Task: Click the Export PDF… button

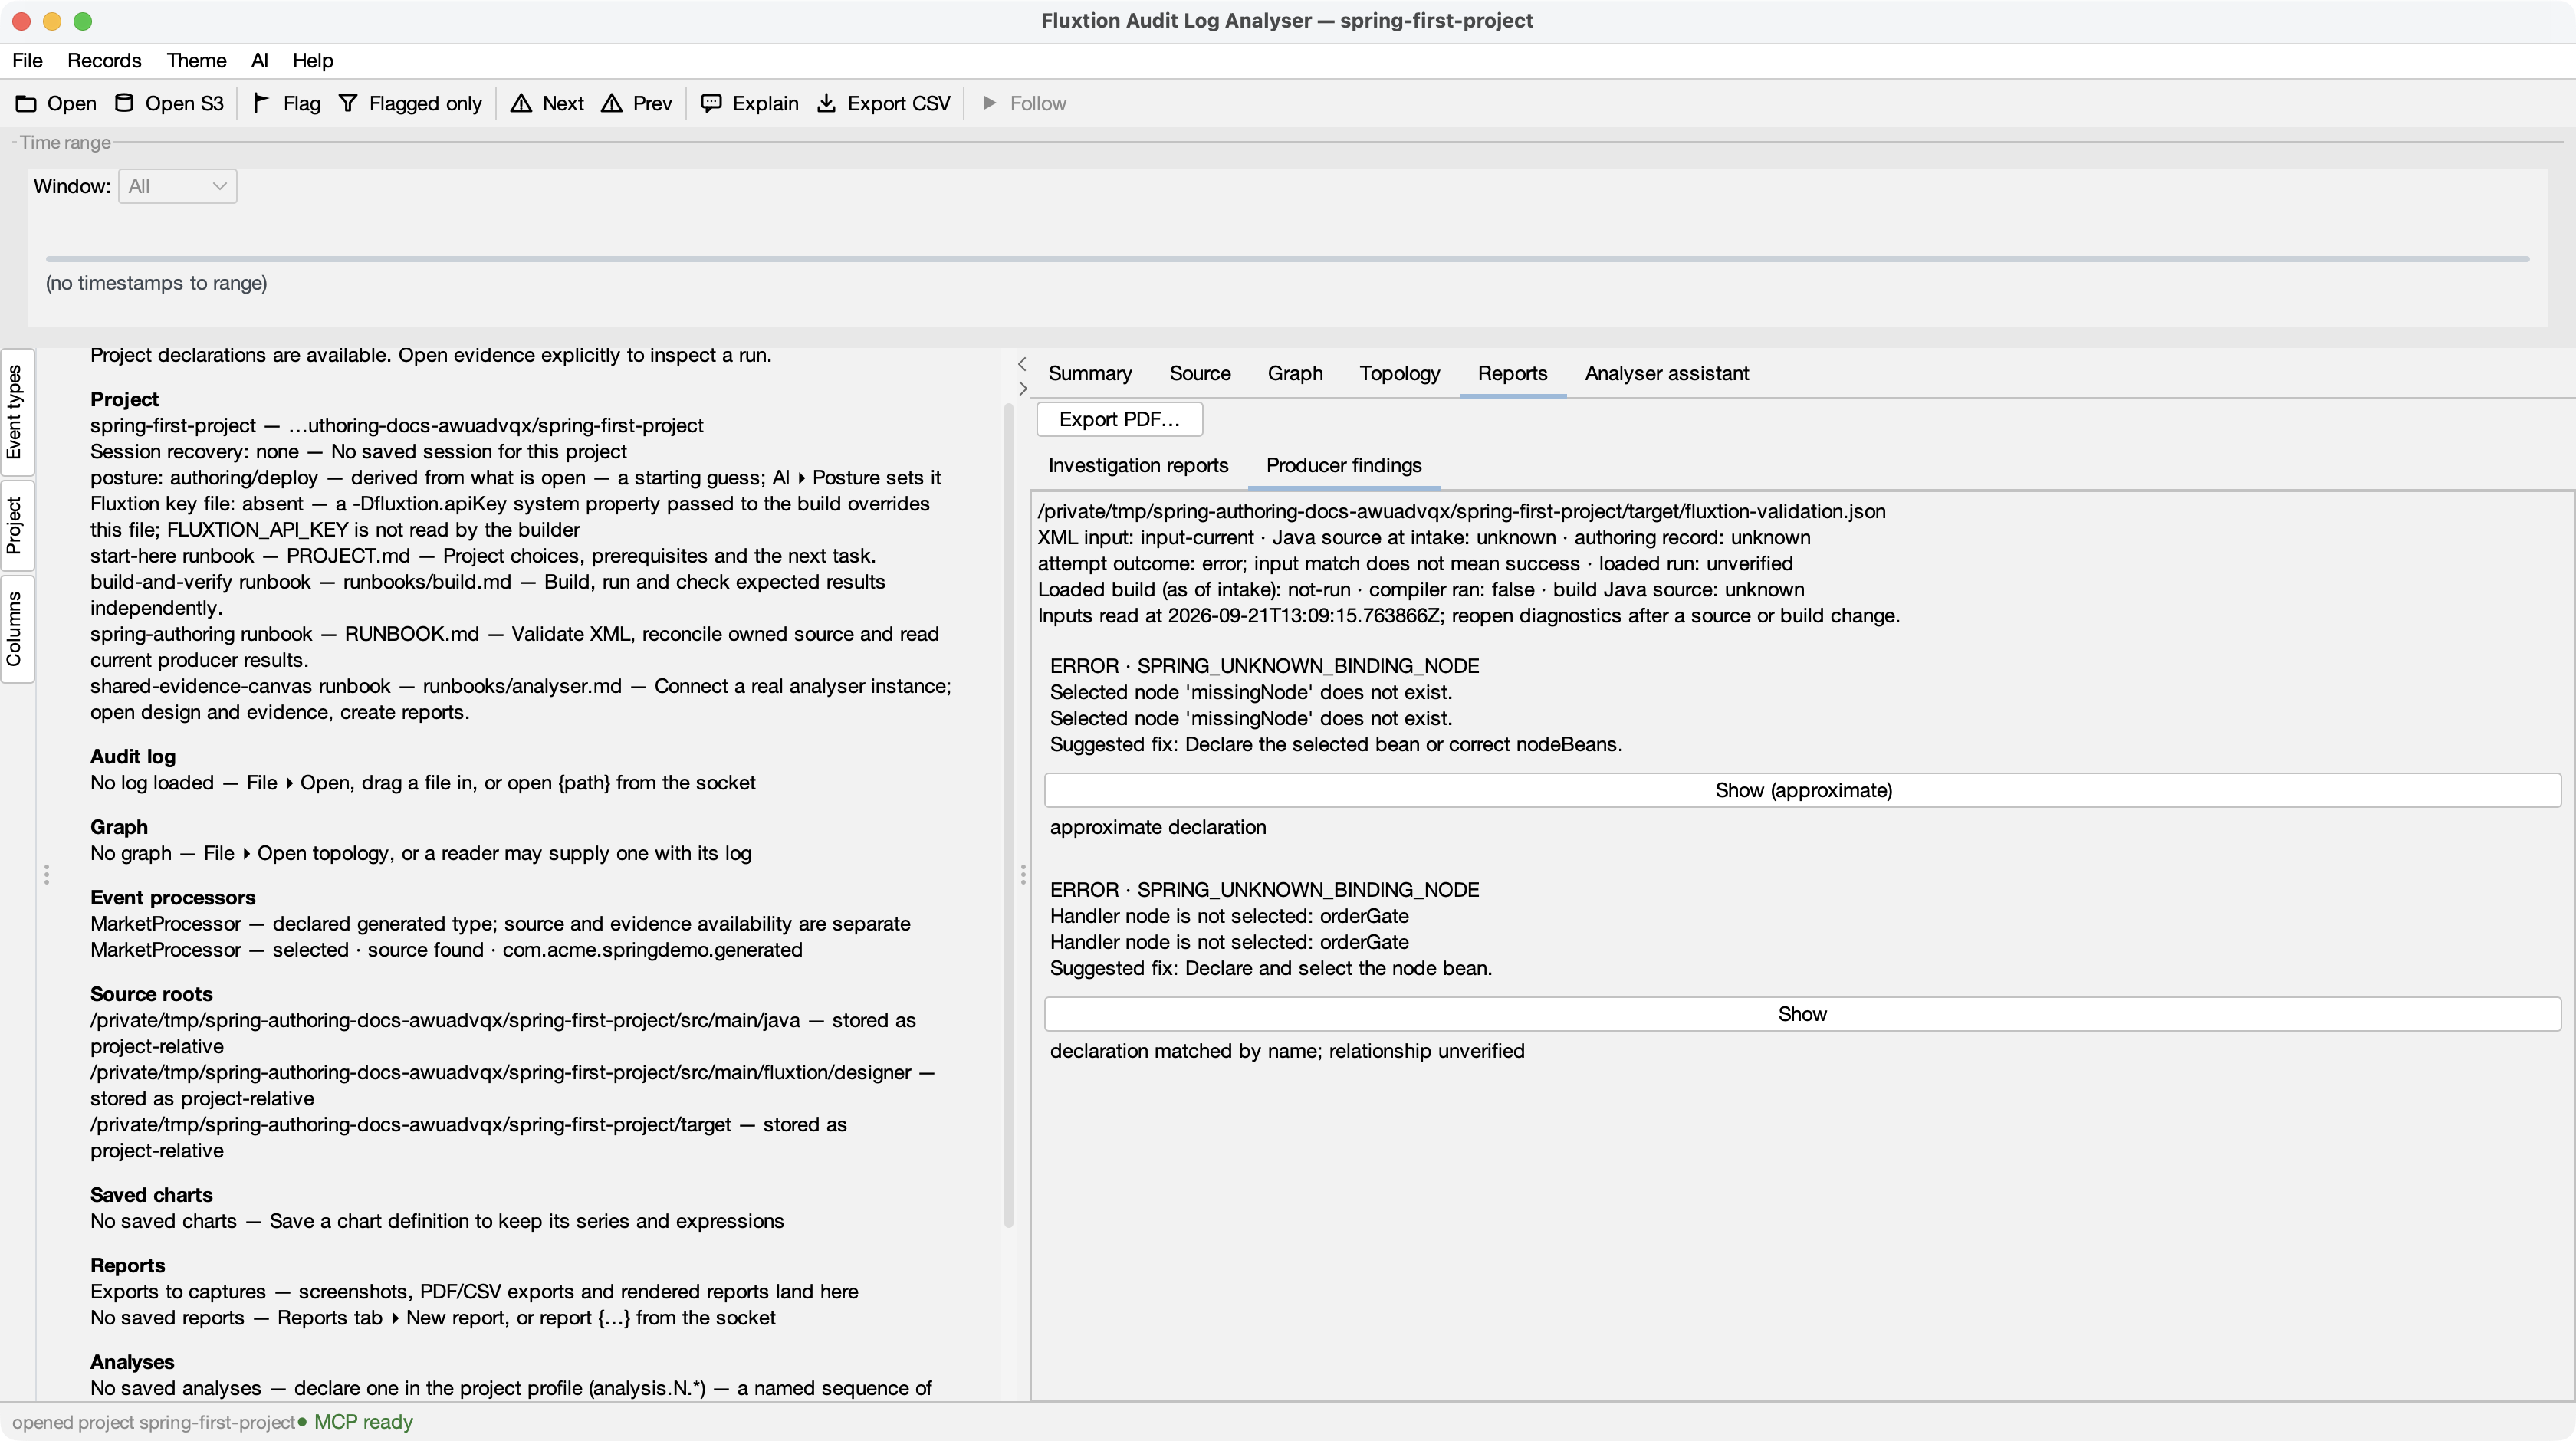Action: click(x=1119, y=419)
